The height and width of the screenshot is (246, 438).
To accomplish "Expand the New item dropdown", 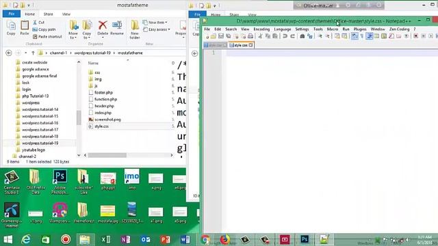I will point(155,23).
